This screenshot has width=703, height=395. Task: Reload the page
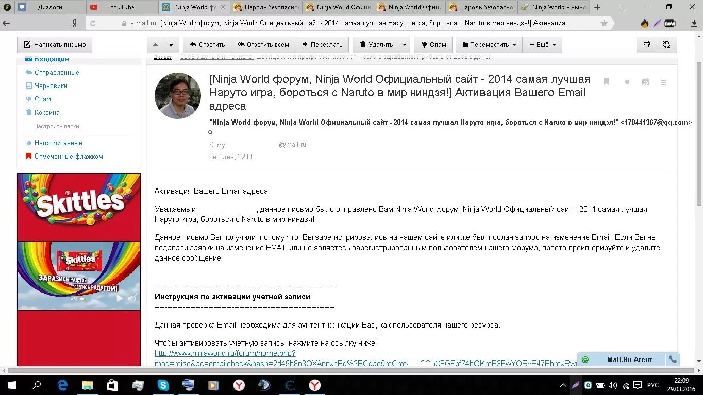point(93,23)
